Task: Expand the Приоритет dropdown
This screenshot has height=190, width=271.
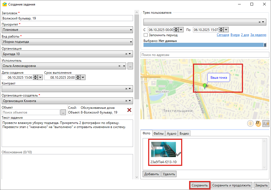Action: [x=131, y=30]
